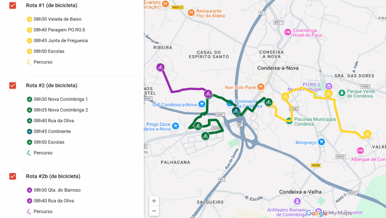
Task: Toggle the Rota #2 (de bicicleta) layer checkbox
Action: click(x=12, y=85)
